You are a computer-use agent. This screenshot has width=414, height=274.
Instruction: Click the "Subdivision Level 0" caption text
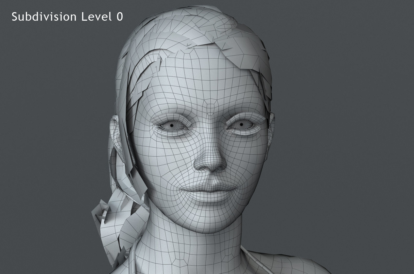pos(67,17)
